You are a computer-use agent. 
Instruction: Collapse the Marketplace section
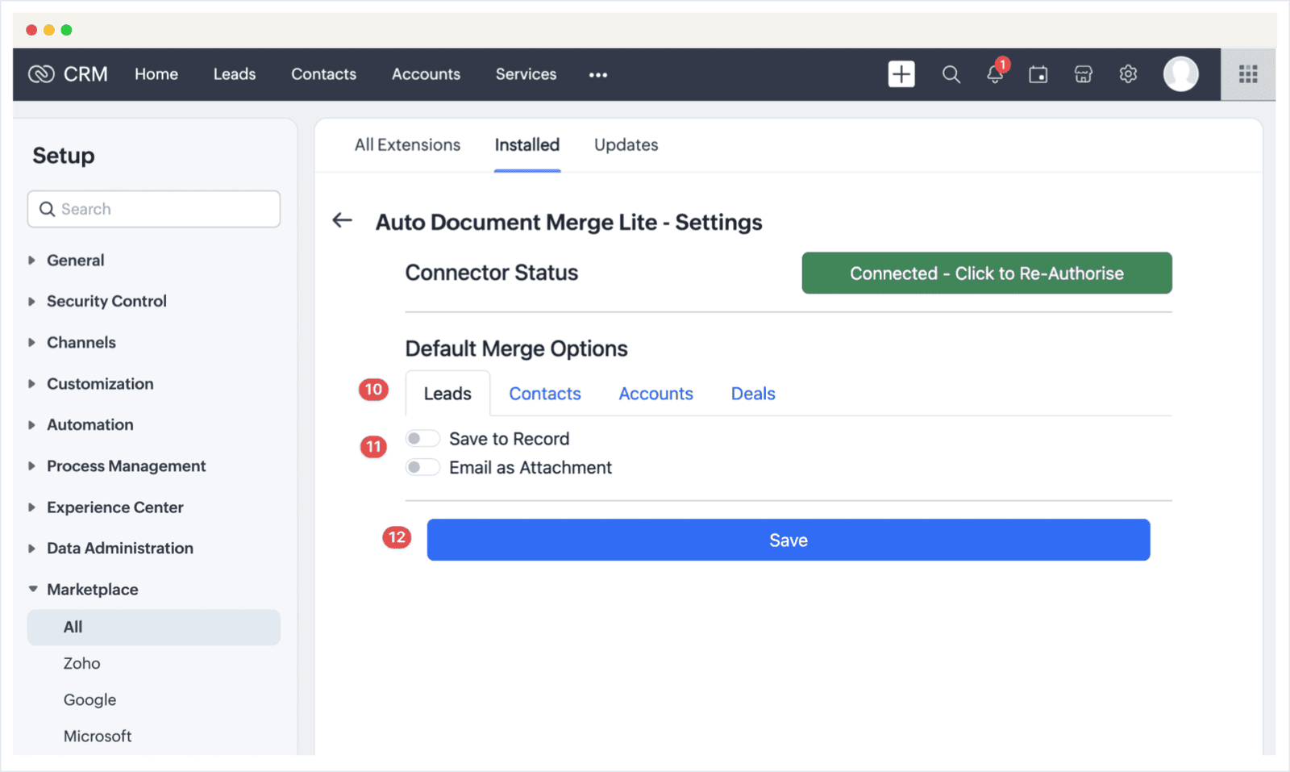[33, 590]
